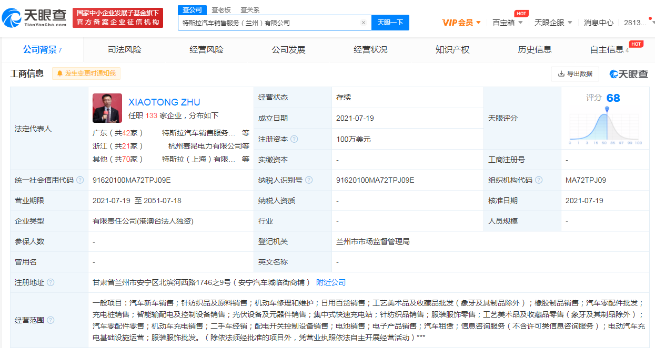Viewport: 655px width, 348px height.
Task: Click help icon next to 经营范围
Action: coord(51,320)
